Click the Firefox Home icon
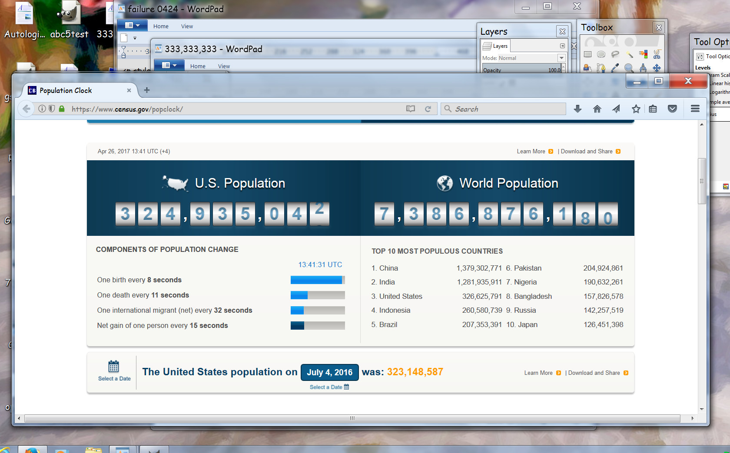Image resolution: width=730 pixels, height=453 pixels. coord(597,109)
